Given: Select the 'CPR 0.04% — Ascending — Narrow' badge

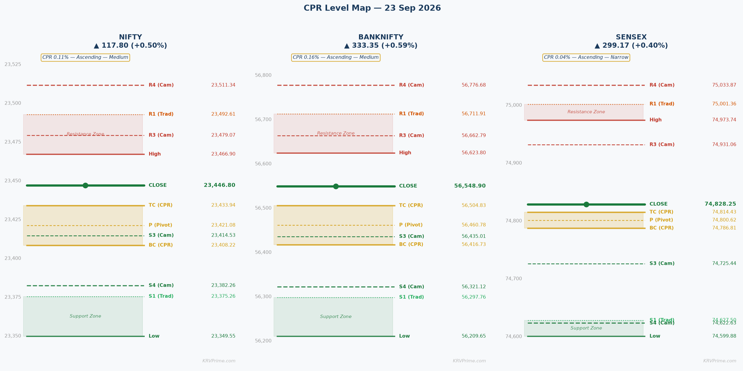Looking at the screenshot, I should point(586,58).
